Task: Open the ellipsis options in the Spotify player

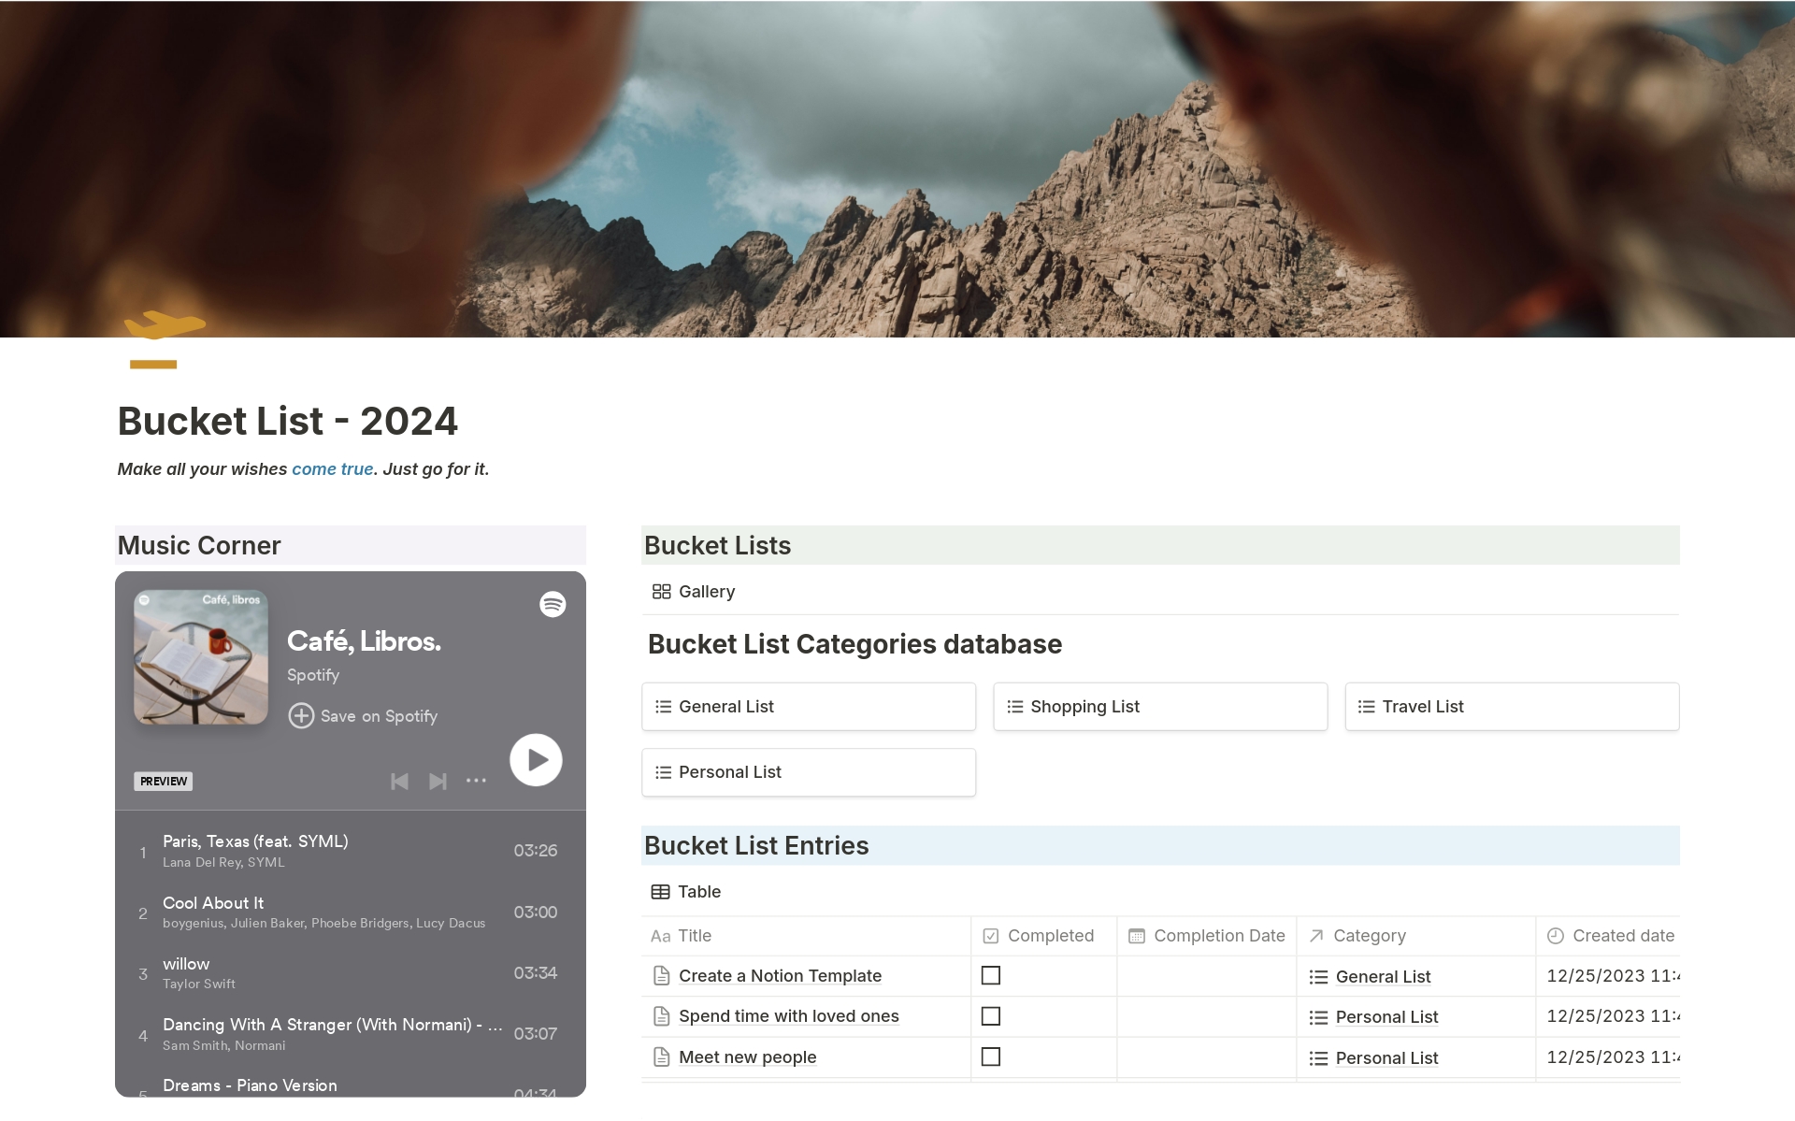Action: [x=476, y=782]
